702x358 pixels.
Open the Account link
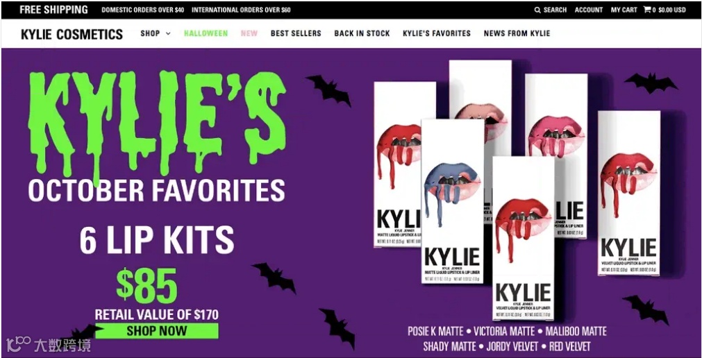589,10
